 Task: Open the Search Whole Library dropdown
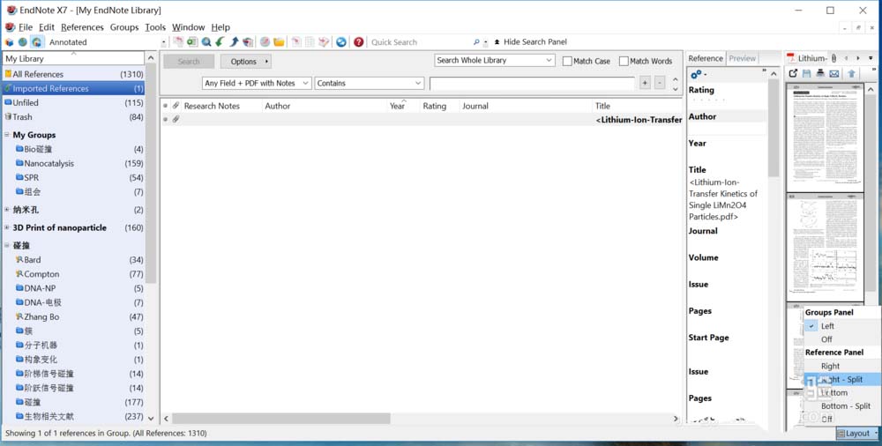point(495,60)
